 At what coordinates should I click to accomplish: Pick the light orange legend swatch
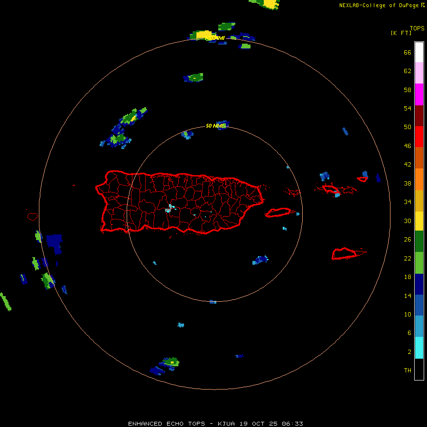pos(419,179)
